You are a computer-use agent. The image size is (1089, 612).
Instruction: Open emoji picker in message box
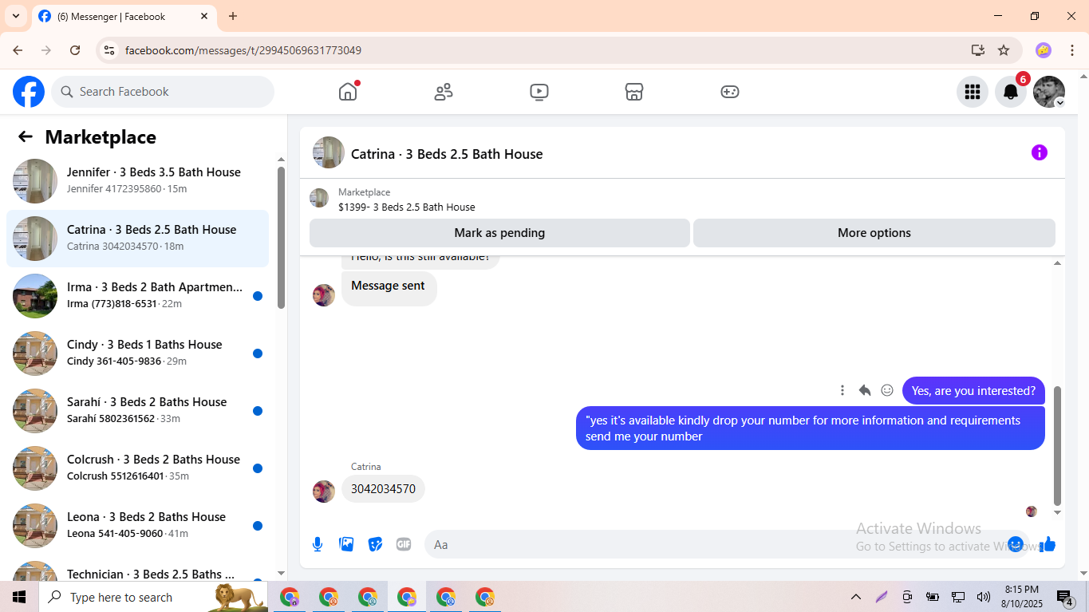pyautogui.click(x=1015, y=544)
